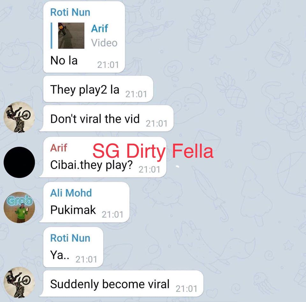The image size is (306, 302).
Task: Tap the 'Cibai.they play?' message text
Action: pos(91,165)
